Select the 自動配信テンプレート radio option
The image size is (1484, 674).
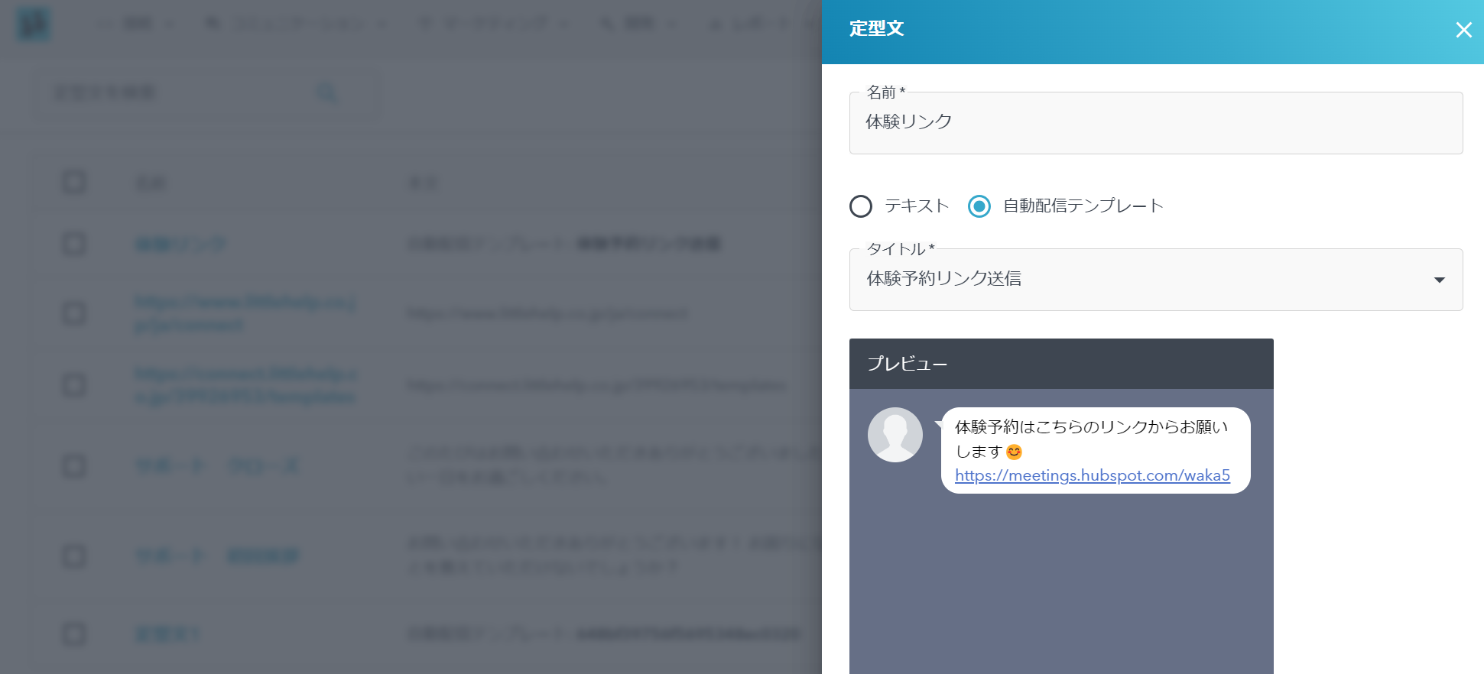coord(979,206)
